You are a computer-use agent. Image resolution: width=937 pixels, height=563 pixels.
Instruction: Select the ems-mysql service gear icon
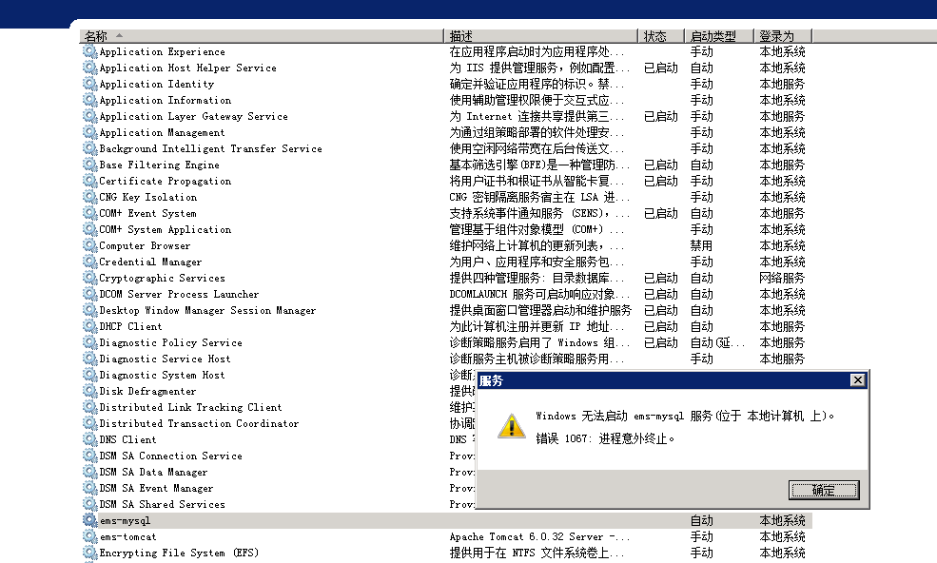pyautogui.click(x=89, y=520)
